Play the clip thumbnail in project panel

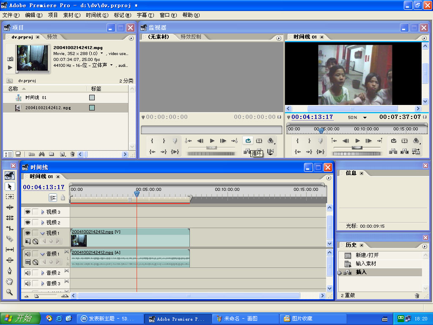coord(10,67)
